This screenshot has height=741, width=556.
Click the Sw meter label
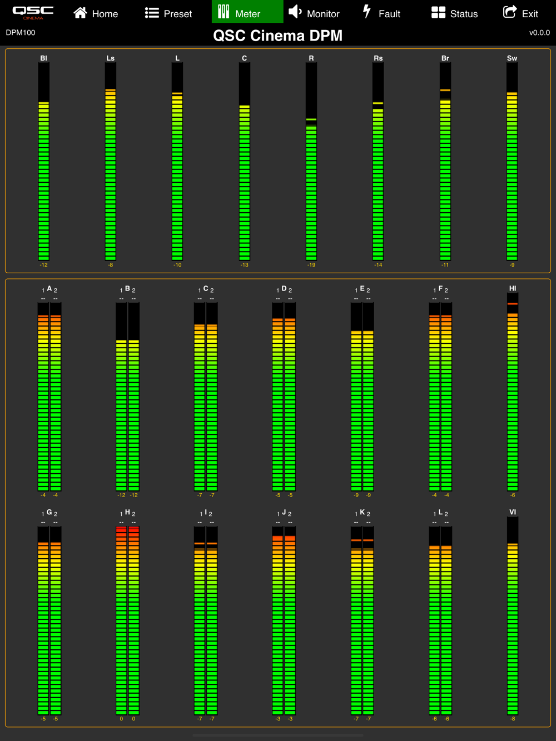click(x=512, y=58)
